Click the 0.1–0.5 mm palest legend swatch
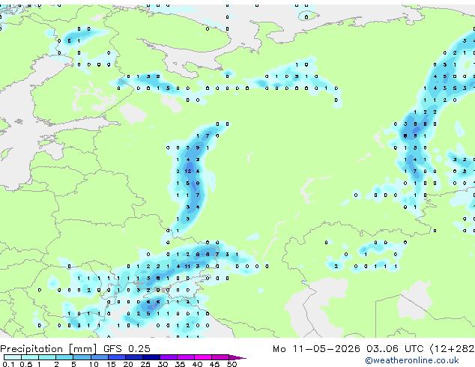 [13, 357]
